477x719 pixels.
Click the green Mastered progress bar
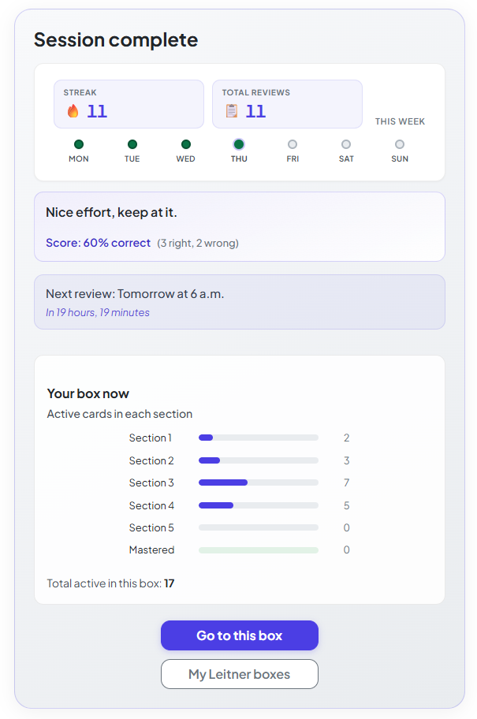[259, 550]
